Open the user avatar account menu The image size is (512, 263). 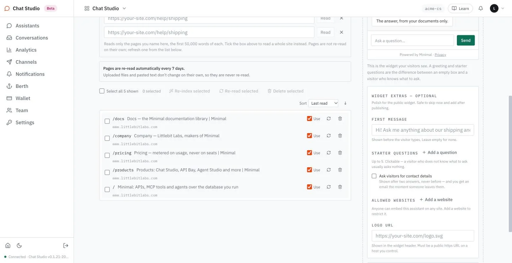[x=497, y=8]
